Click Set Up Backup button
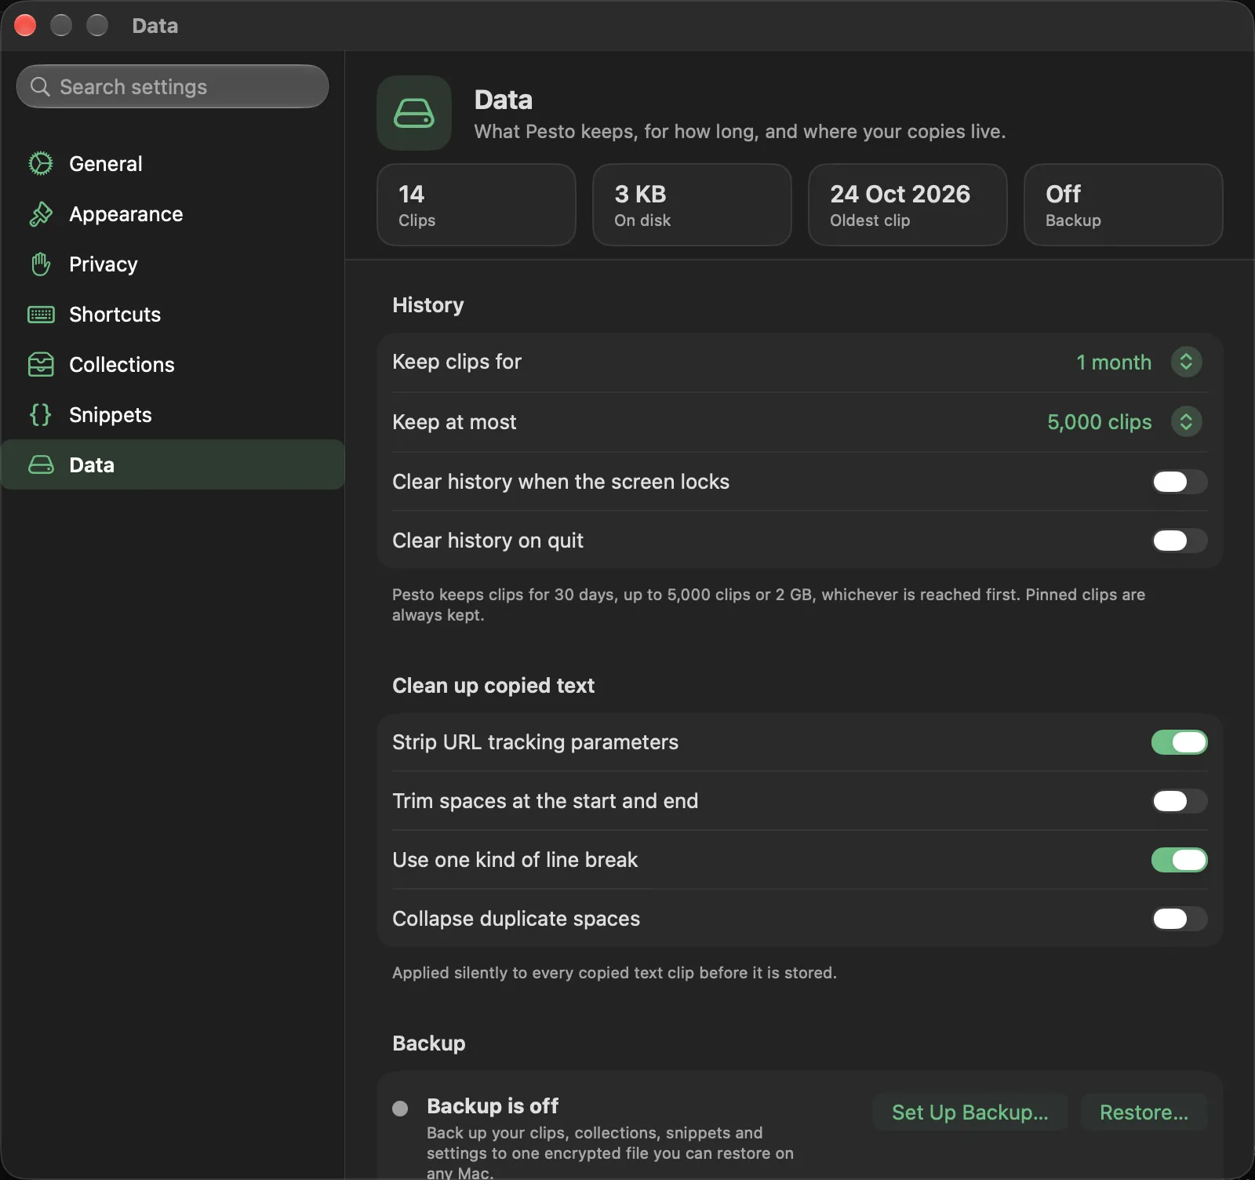The height and width of the screenshot is (1180, 1255). point(969,1113)
